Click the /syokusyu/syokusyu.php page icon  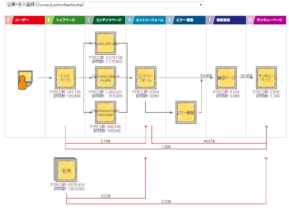[x=105, y=112]
